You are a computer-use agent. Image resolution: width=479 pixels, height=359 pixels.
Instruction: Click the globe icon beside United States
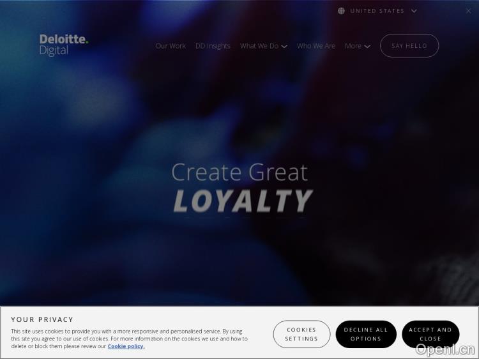[x=341, y=11]
